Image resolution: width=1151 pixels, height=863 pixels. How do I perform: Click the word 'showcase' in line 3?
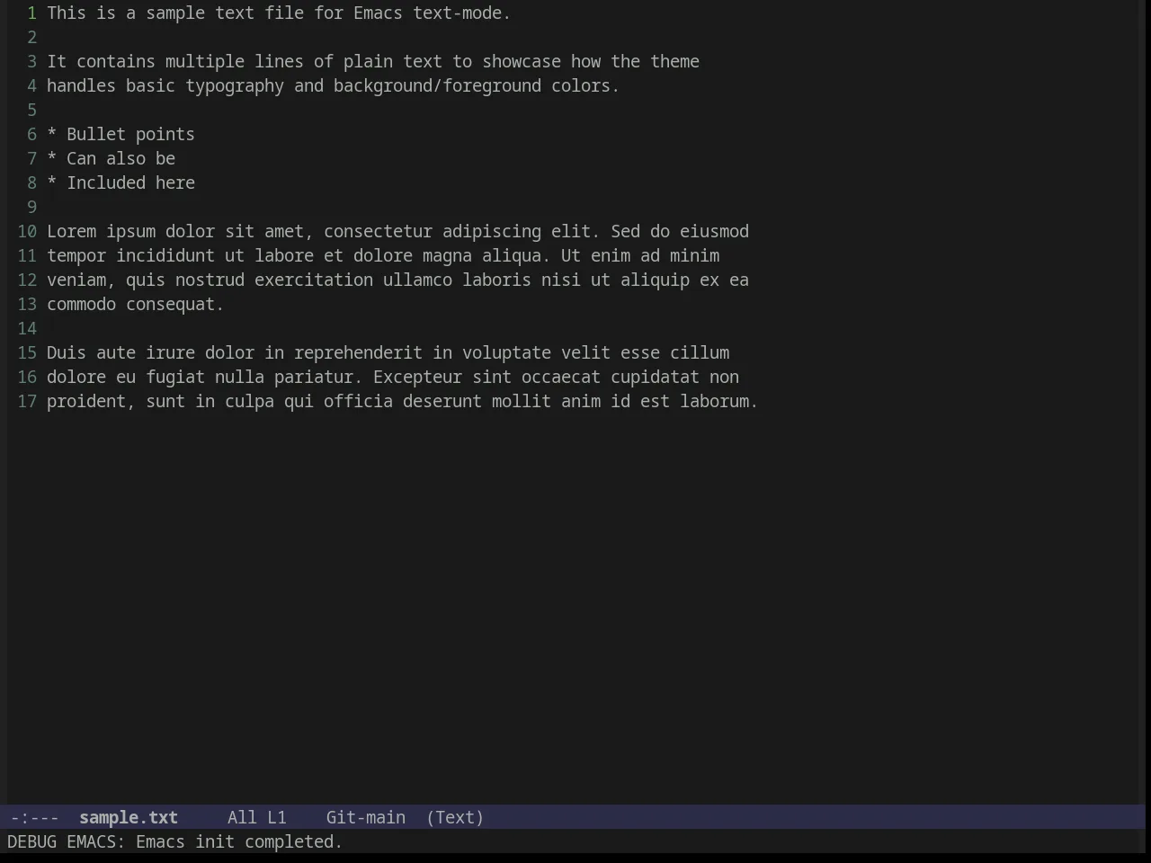(x=522, y=61)
